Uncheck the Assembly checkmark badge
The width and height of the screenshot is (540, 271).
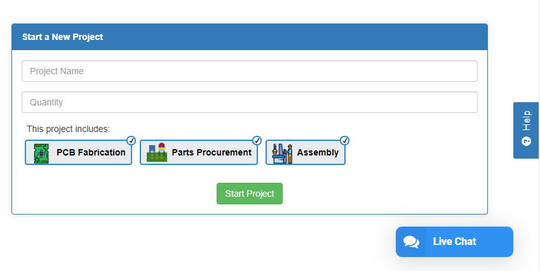click(345, 141)
